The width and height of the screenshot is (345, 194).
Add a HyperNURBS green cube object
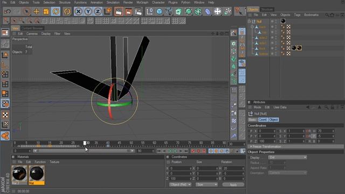click(178, 11)
